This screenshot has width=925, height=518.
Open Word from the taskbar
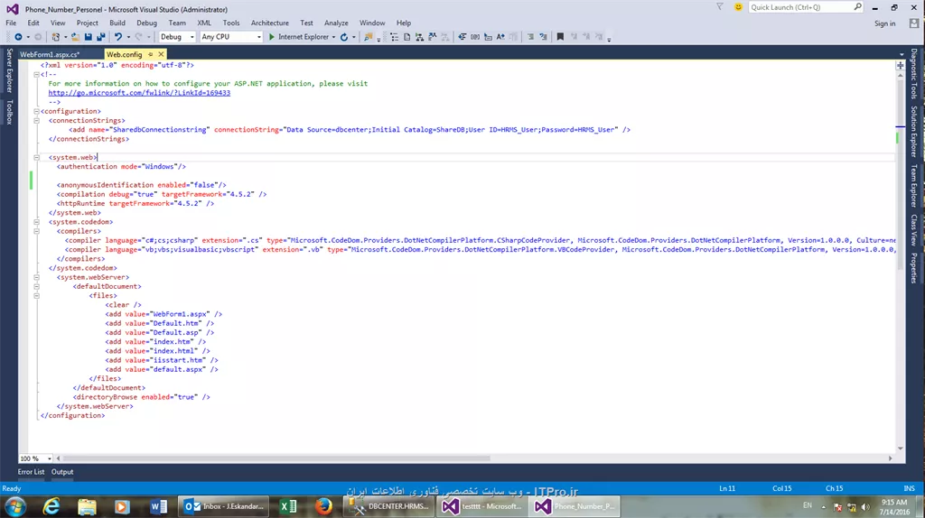(x=158, y=506)
